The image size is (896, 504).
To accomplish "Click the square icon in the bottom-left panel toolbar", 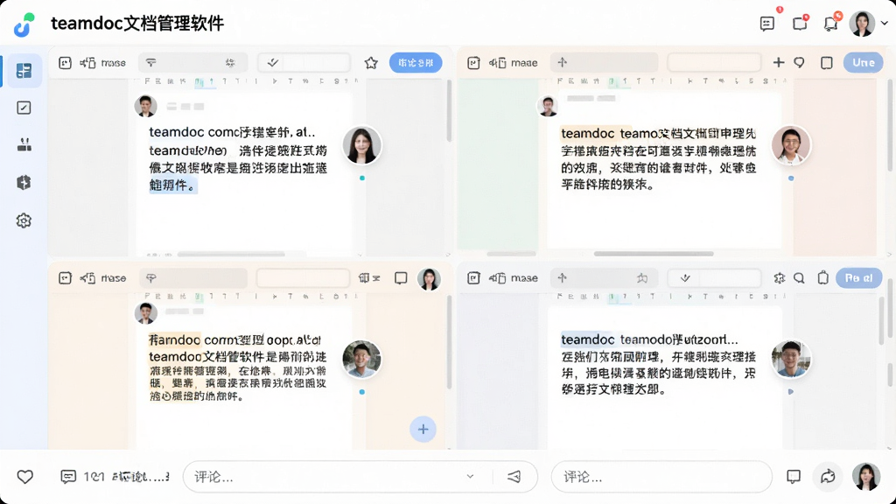I will coord(401,278).
